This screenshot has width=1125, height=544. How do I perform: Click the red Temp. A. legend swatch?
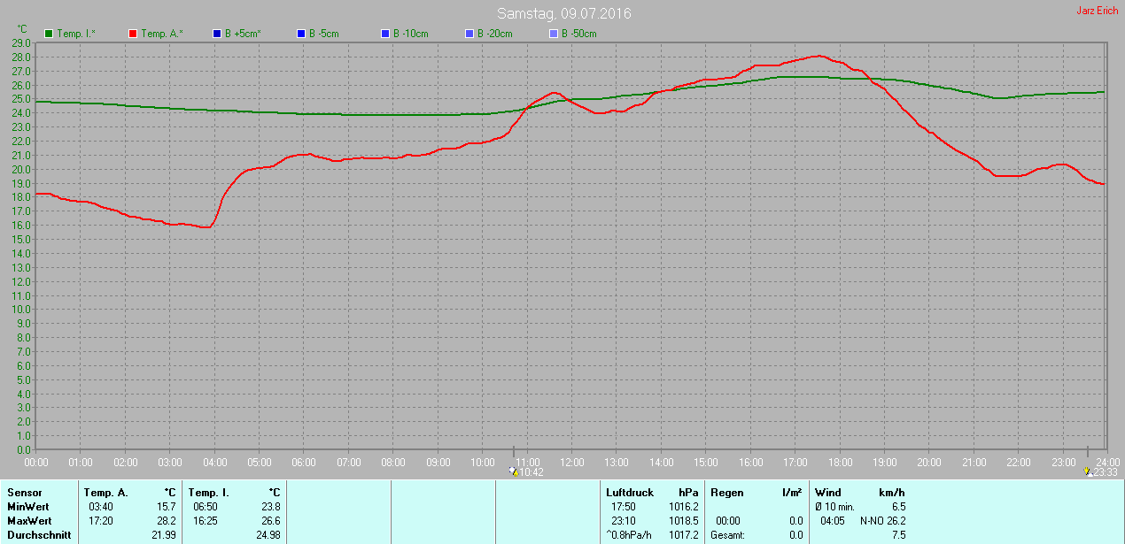coord(133,34)
